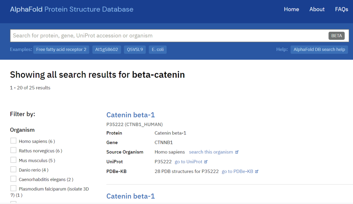Go to the About page
This screenshot has height=204, width=353.
click(317, 9)
